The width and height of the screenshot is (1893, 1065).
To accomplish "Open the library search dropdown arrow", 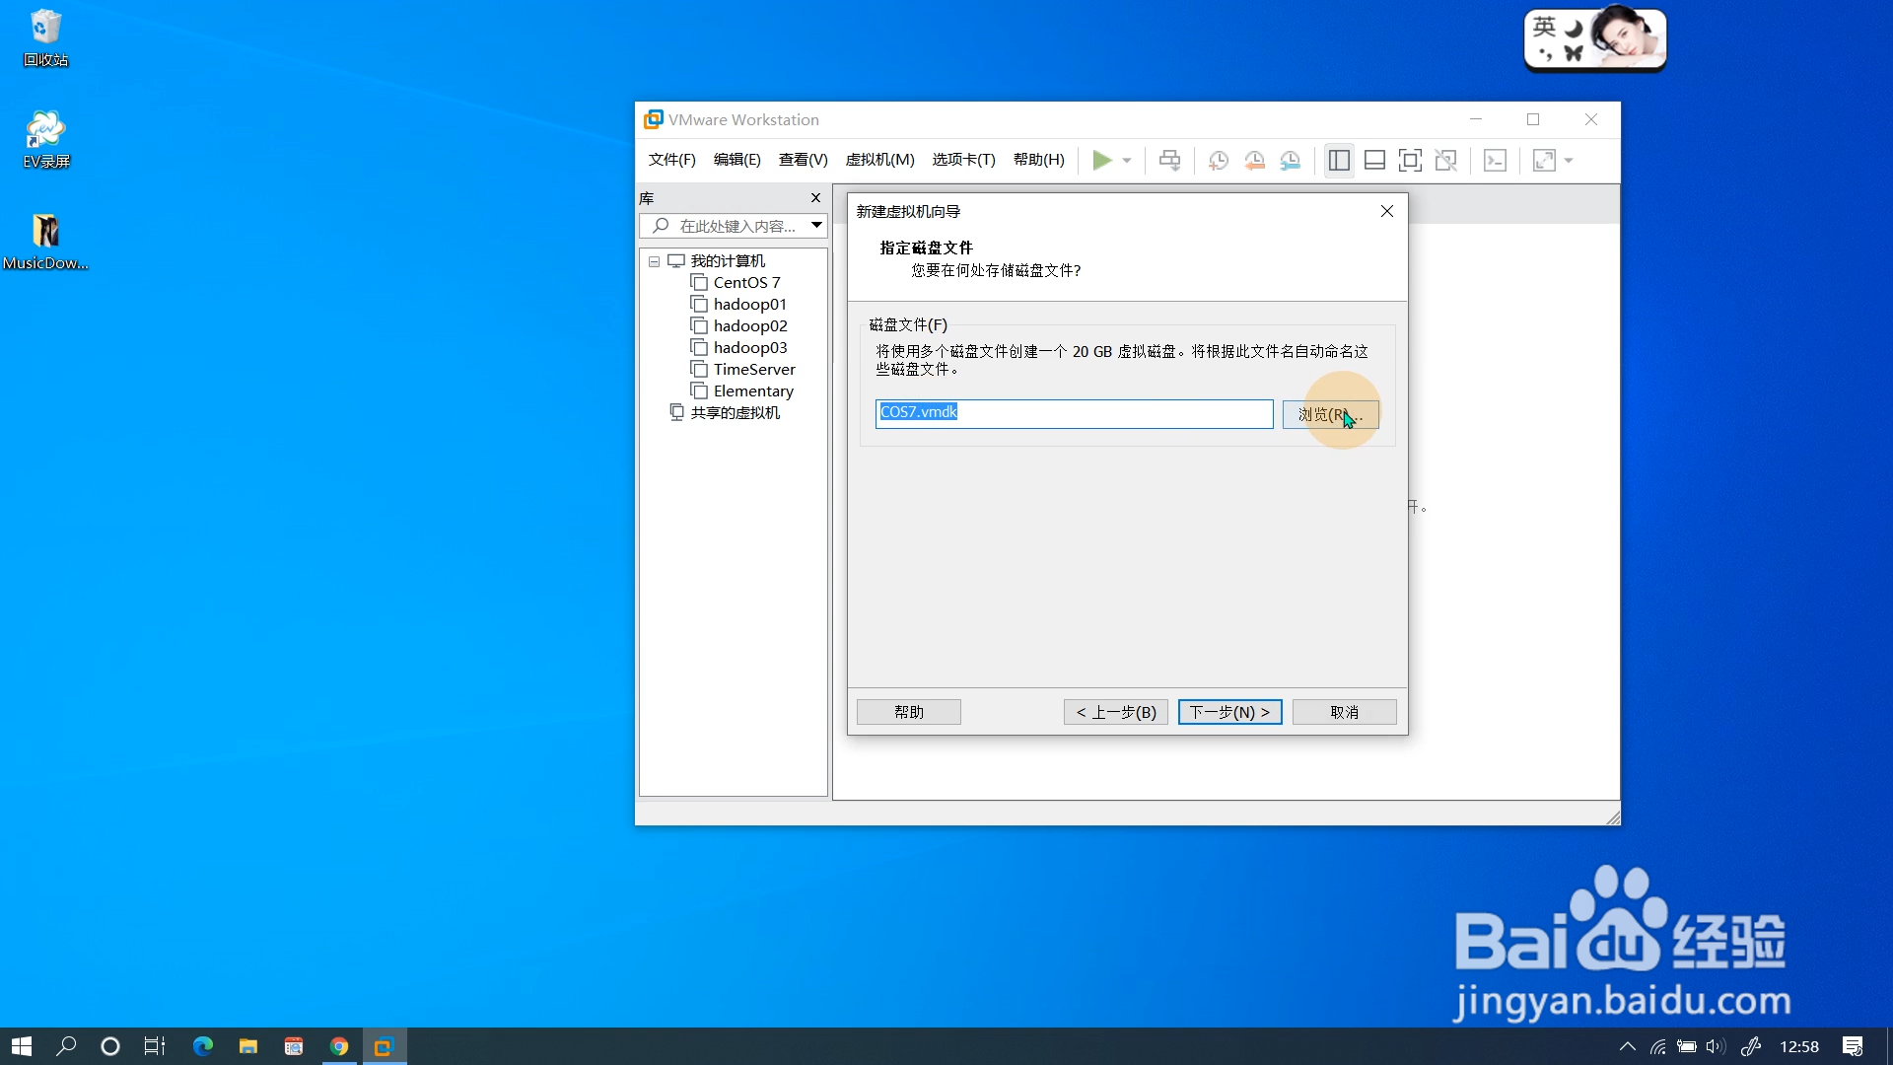I will (x=816, y=225).
